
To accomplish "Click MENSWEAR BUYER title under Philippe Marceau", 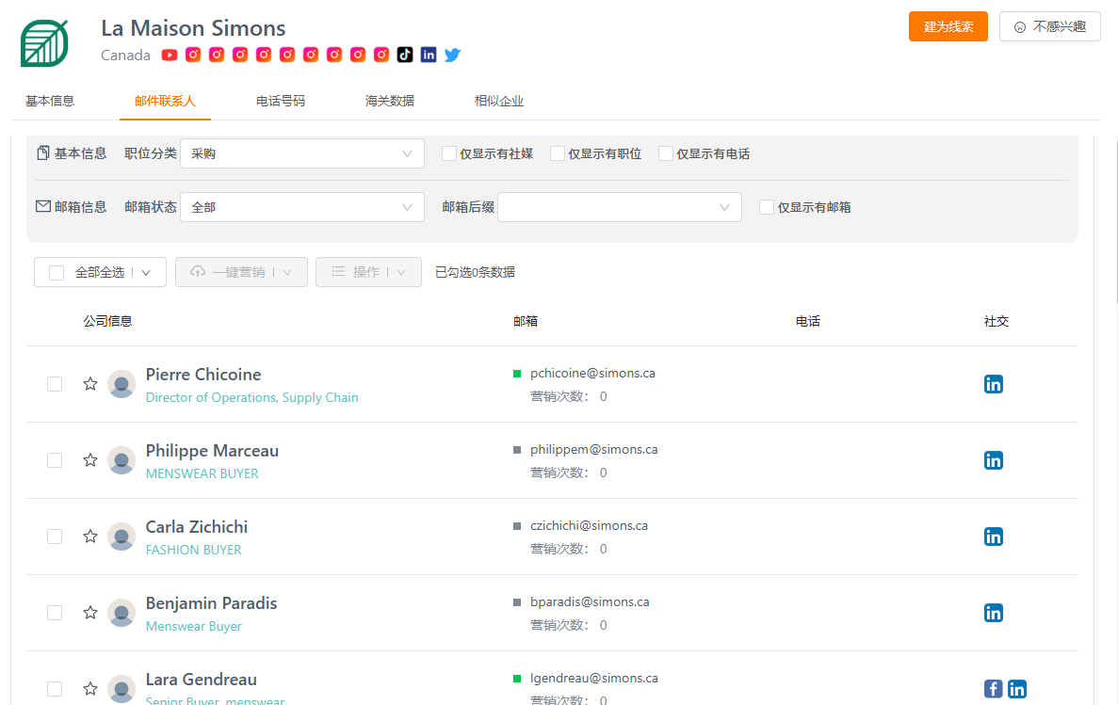I will [202, 474].
